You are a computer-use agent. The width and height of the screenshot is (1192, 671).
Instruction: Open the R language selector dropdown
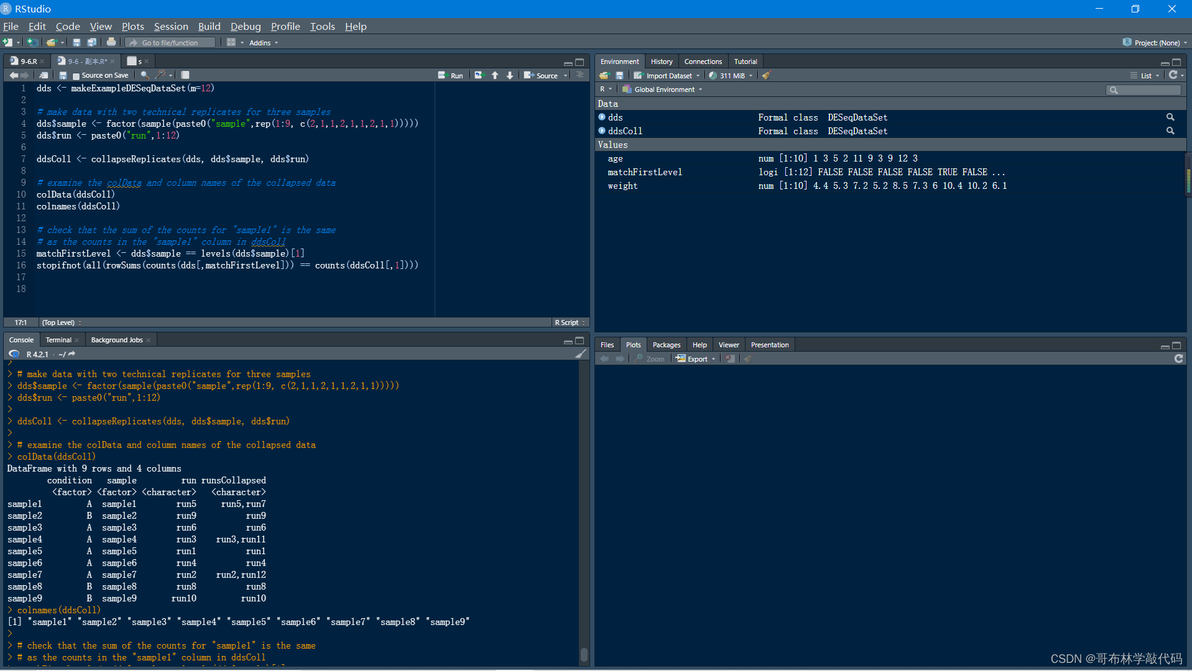[x=606, y=89]
